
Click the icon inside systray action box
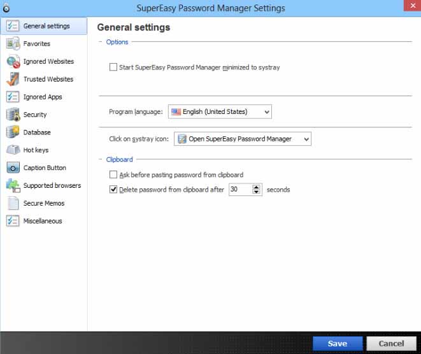tap(182, 139)
